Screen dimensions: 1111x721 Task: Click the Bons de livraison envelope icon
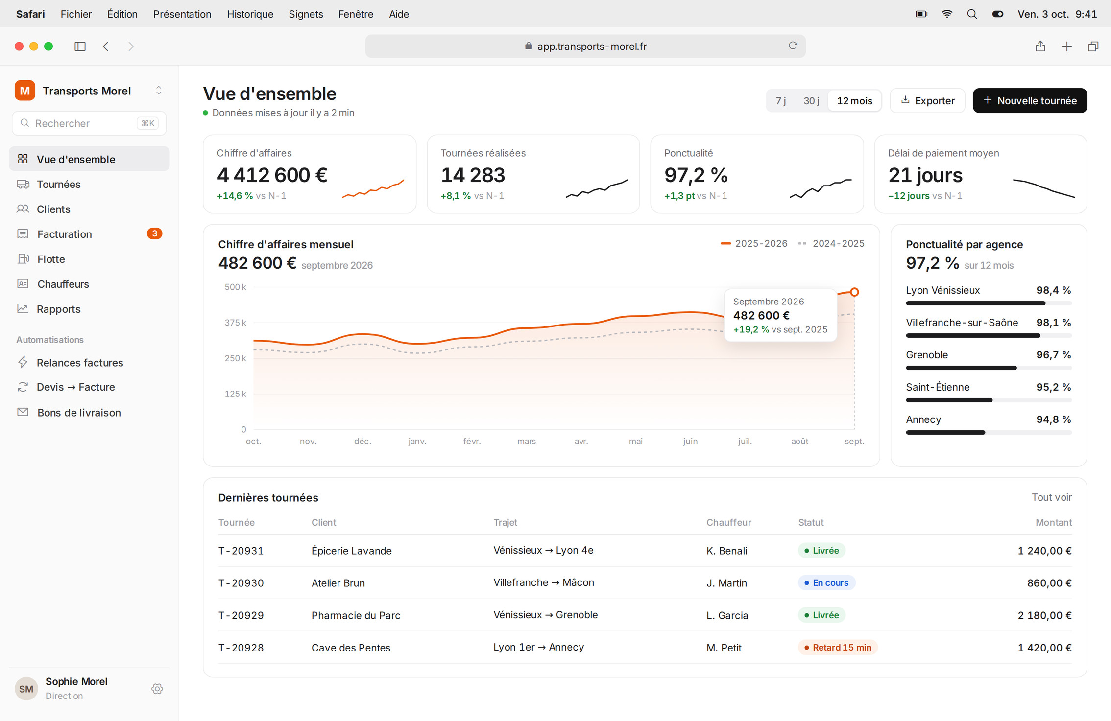23,412
